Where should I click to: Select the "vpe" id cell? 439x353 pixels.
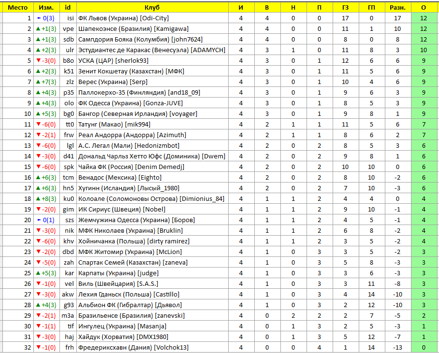pos(68,29)
